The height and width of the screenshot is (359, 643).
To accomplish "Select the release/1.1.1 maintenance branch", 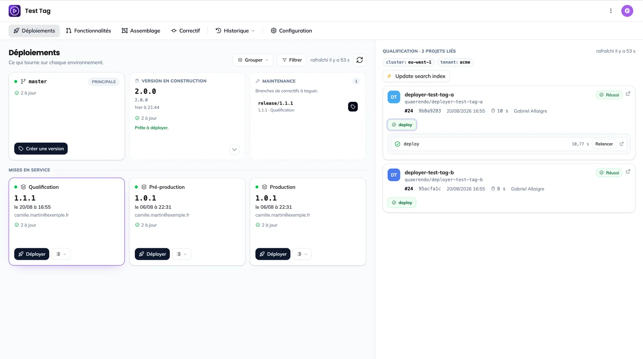I will click(276, 103).
